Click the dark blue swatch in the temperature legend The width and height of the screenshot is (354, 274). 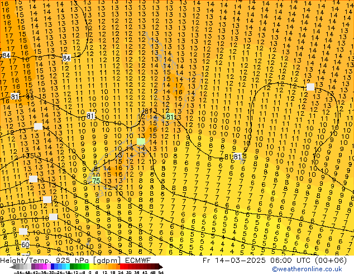(52, 267)
